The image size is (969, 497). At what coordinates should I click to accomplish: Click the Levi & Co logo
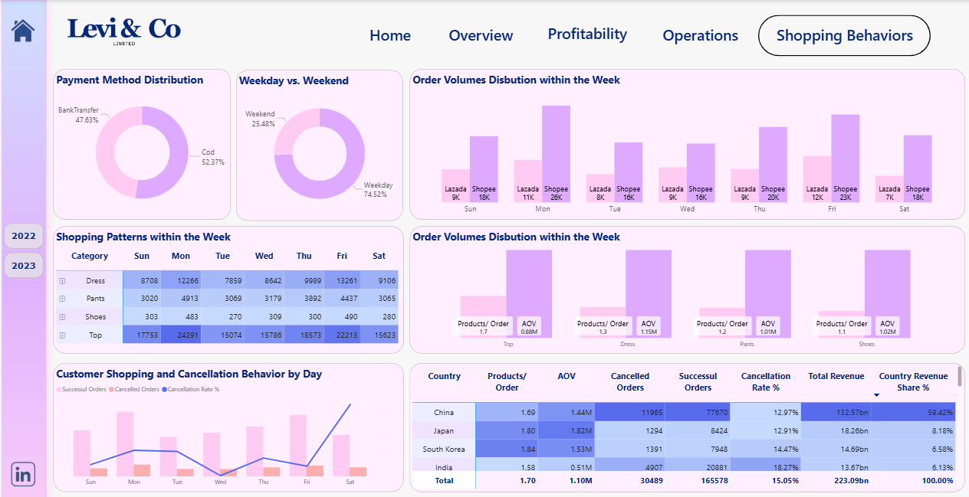[x=124, y=31]
